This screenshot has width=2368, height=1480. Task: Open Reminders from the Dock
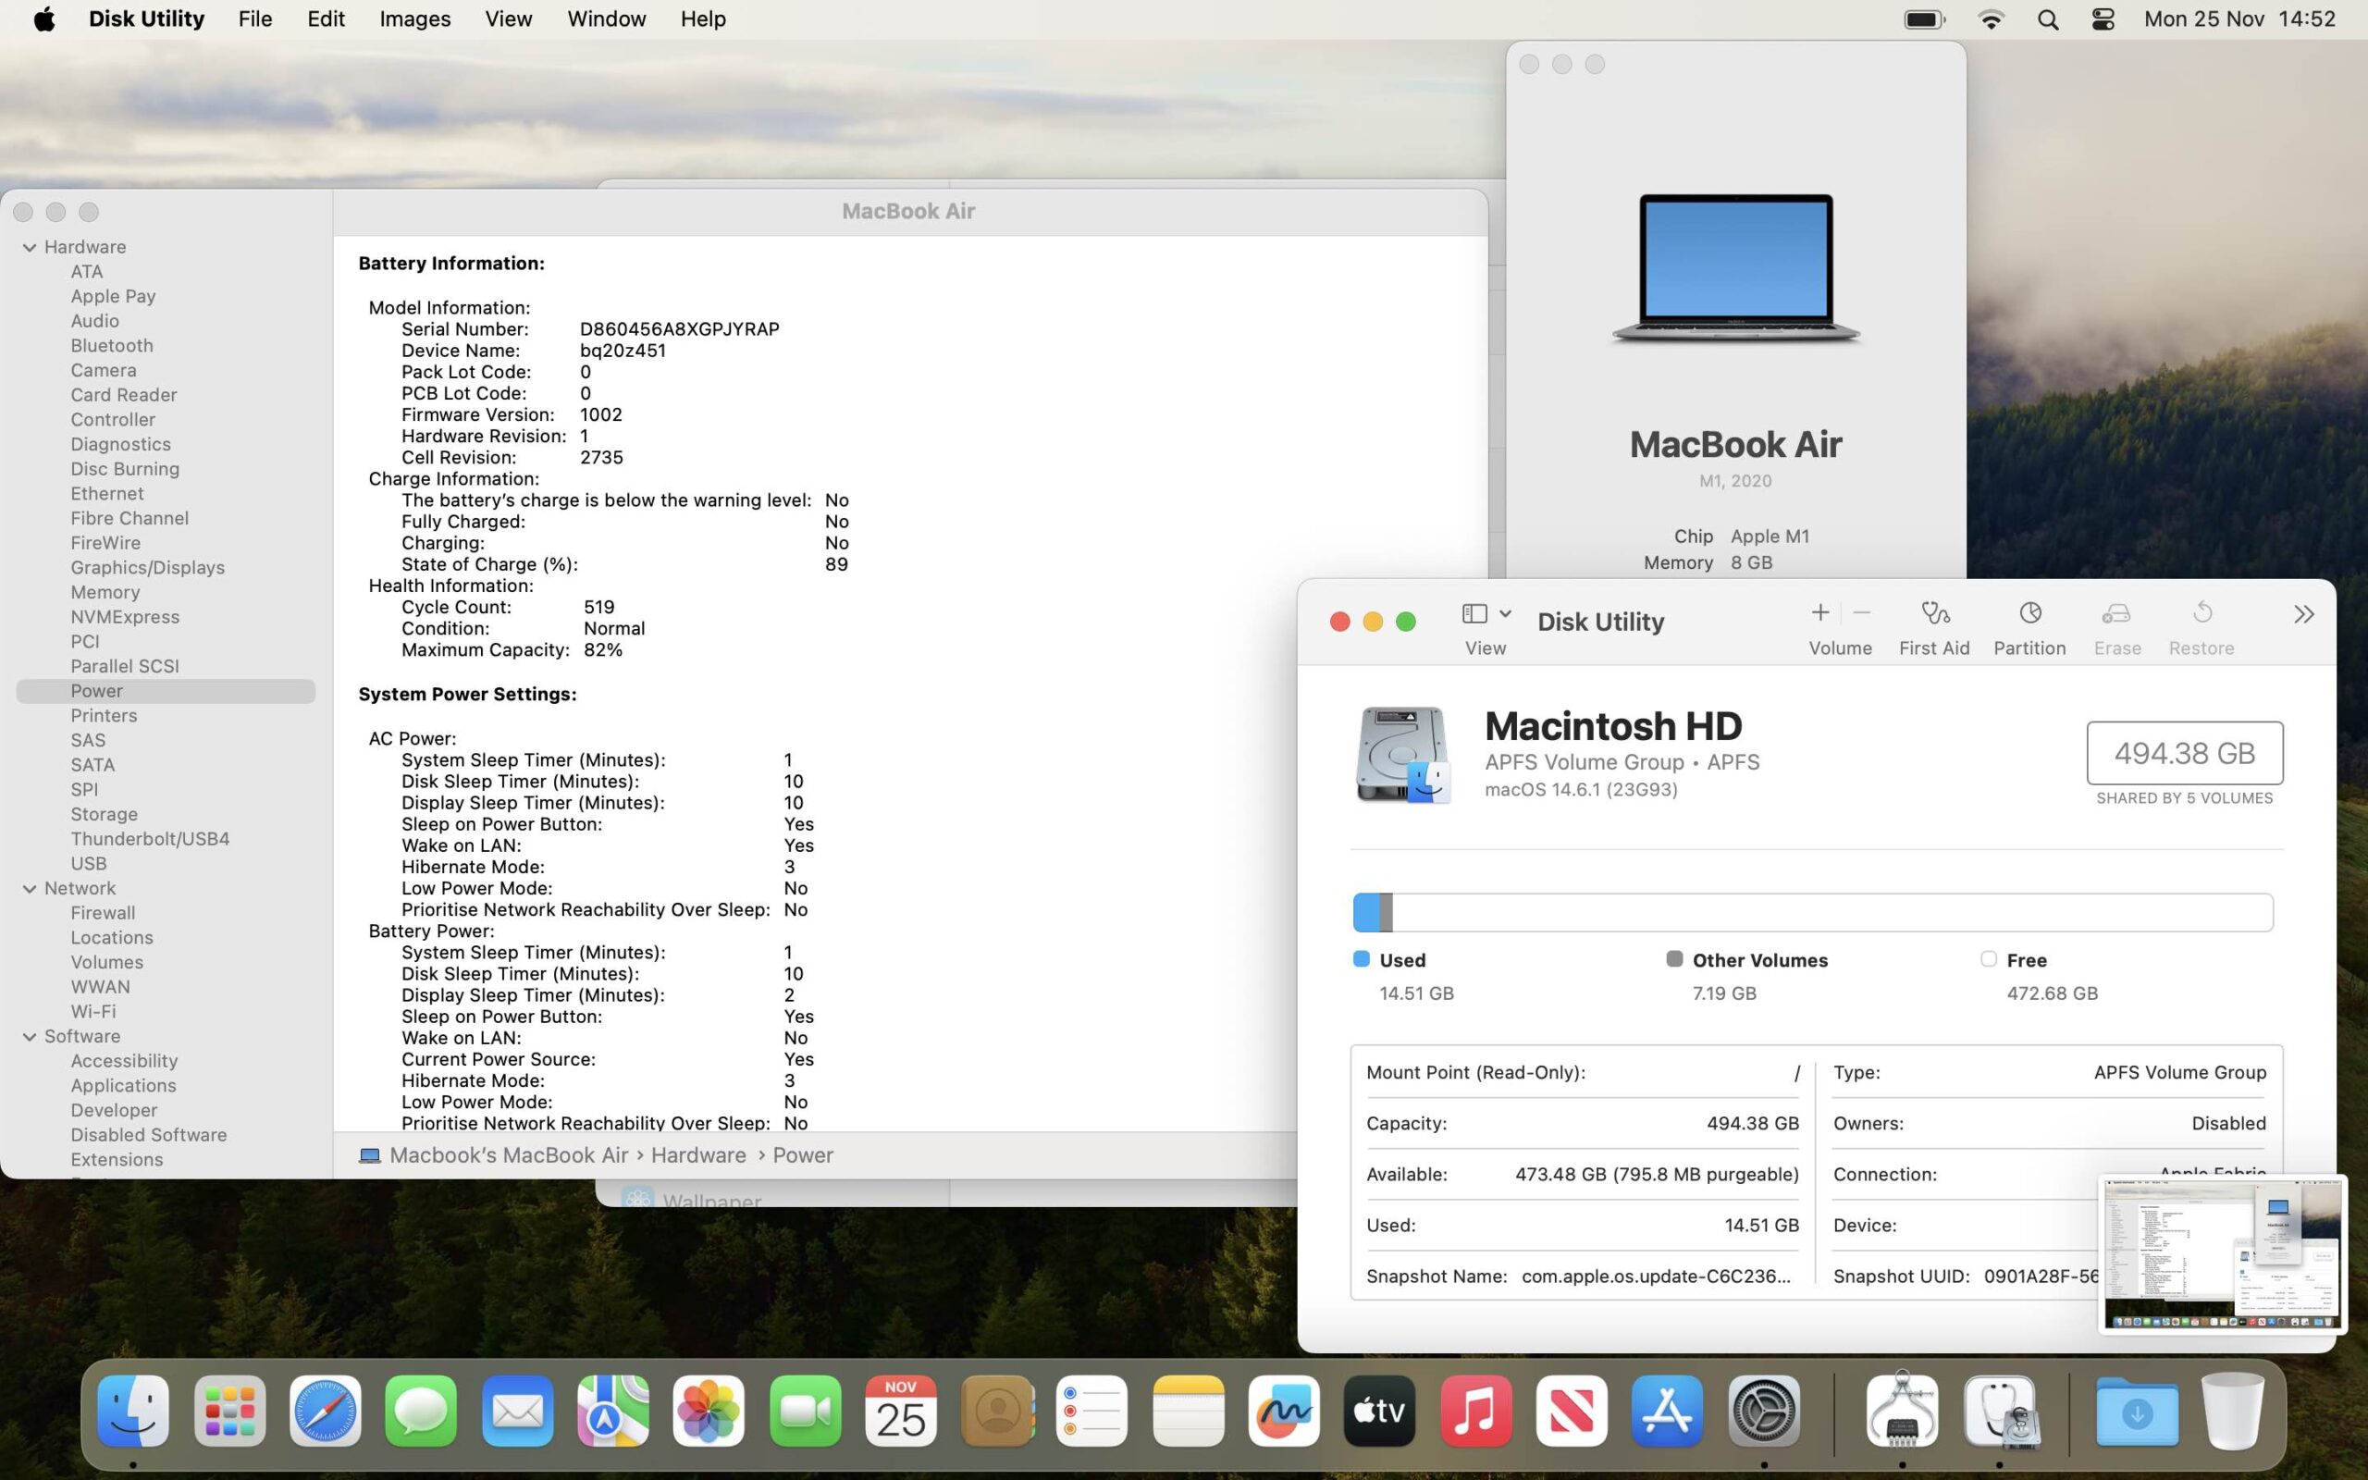pos(1092,1411)
